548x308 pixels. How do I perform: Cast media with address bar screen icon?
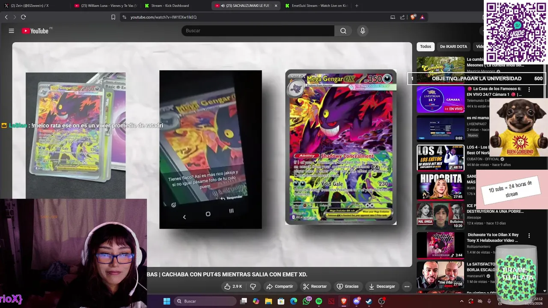pos(393,17)
